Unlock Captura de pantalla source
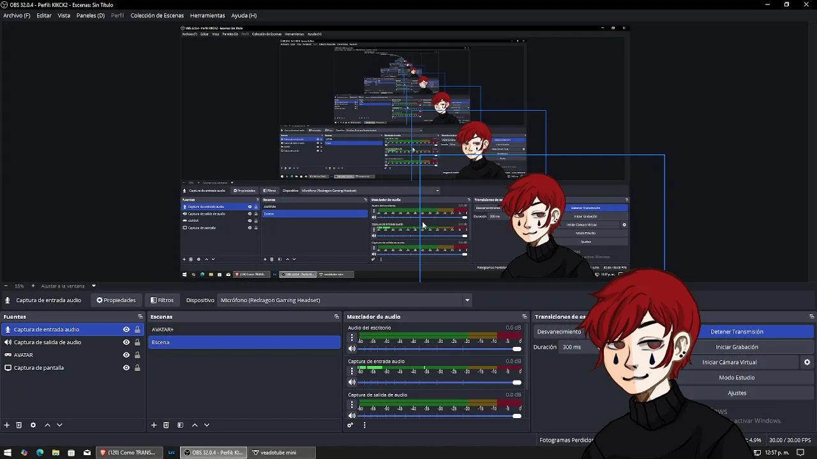Image resolution: width=817 pixels, height=459 pixels. point(137,368)
